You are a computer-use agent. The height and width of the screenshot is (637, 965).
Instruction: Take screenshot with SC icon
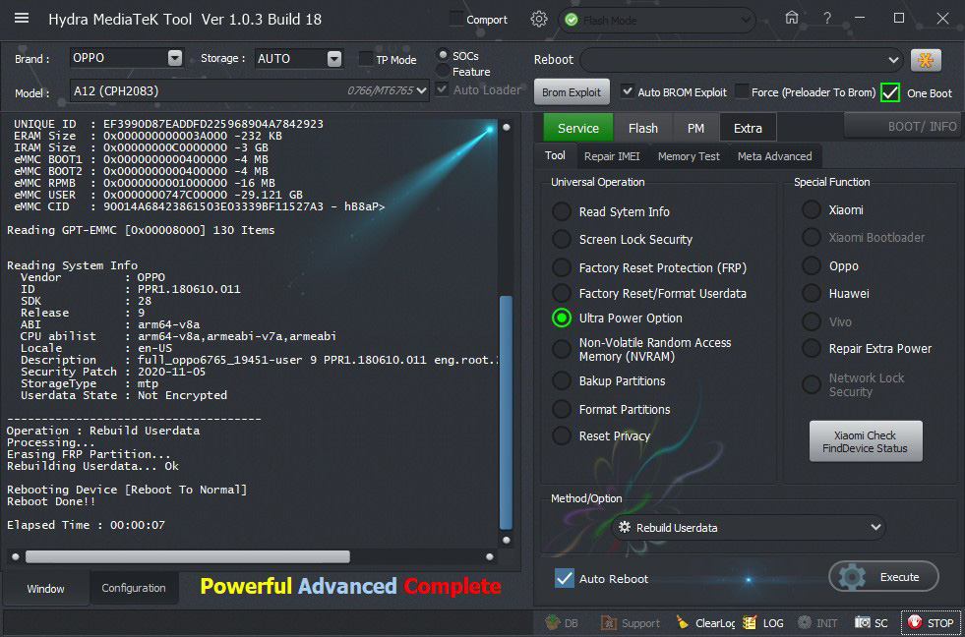(871, 623)
